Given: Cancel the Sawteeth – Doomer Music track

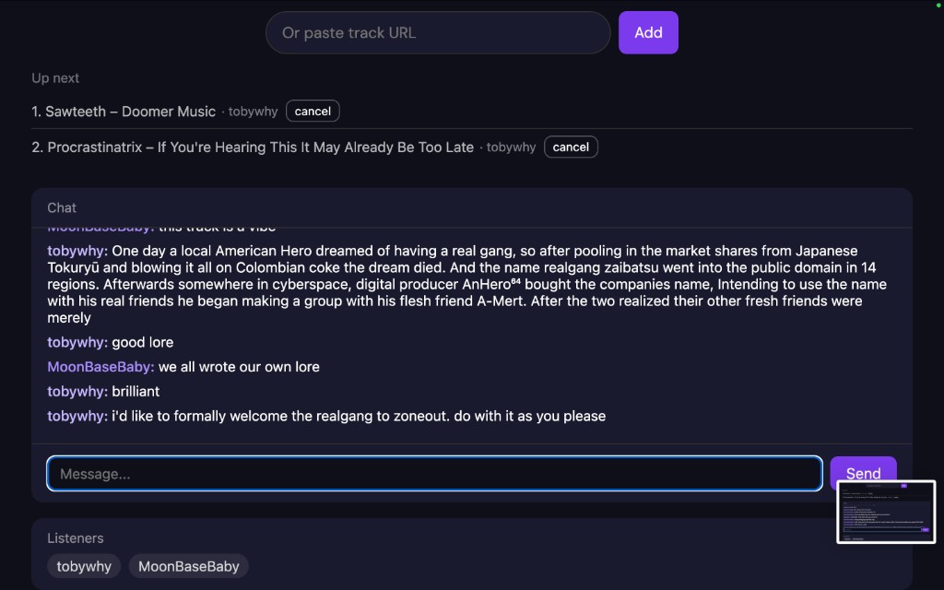Looking at the screenshot, I should [313, 112].
